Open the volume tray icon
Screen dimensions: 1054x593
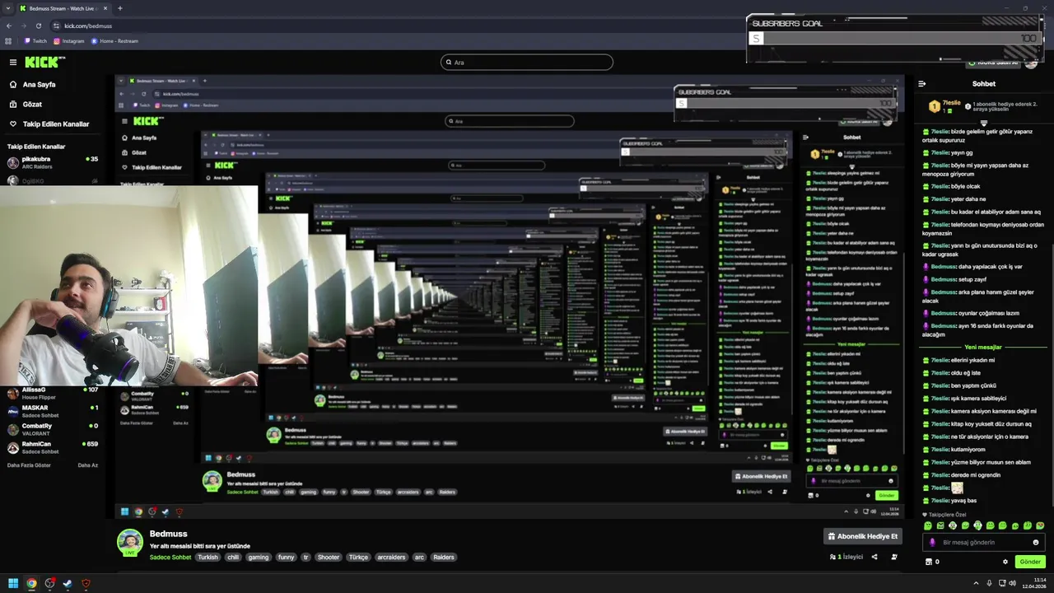1012,583
